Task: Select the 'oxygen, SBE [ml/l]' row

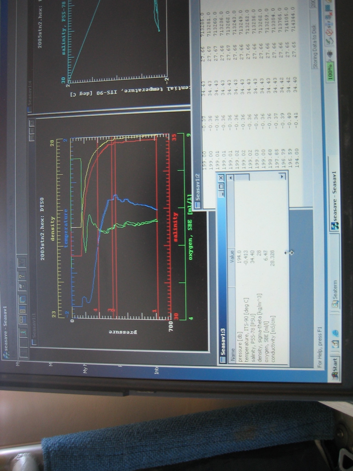Action: pyautogui.click(x=266, y=343)
